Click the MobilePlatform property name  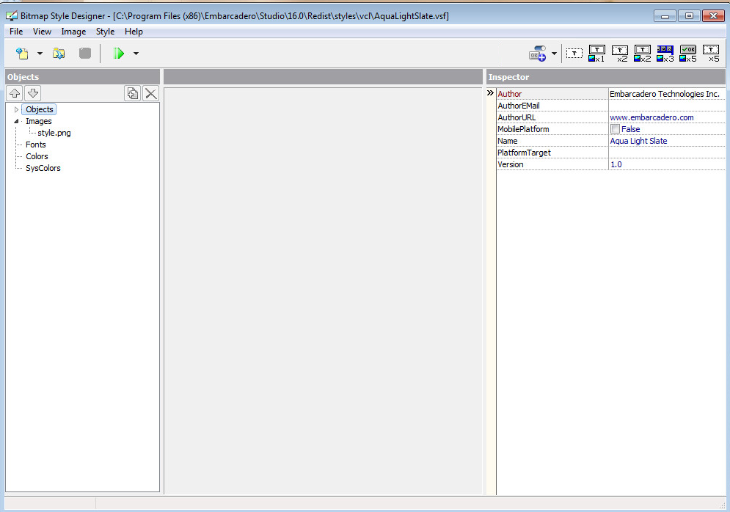click(523, 129)
